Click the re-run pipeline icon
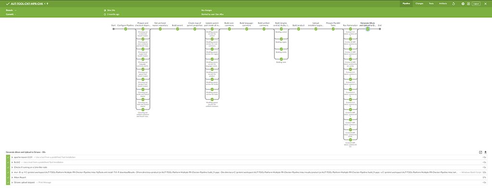Image resolution: width=492 pixels, height=188 pixels. pyautogui.click(x=454, y=4)
